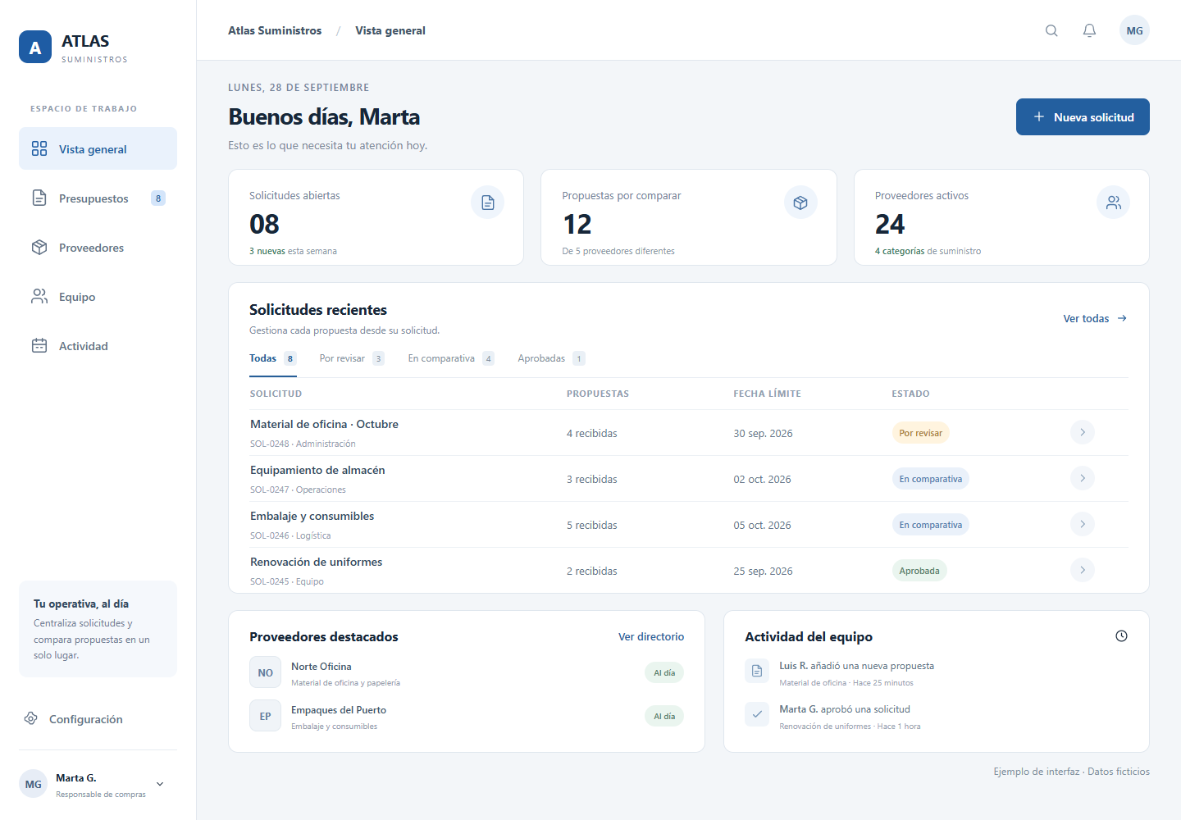Click the Al día badge for Empaques del Puerto

664,716
